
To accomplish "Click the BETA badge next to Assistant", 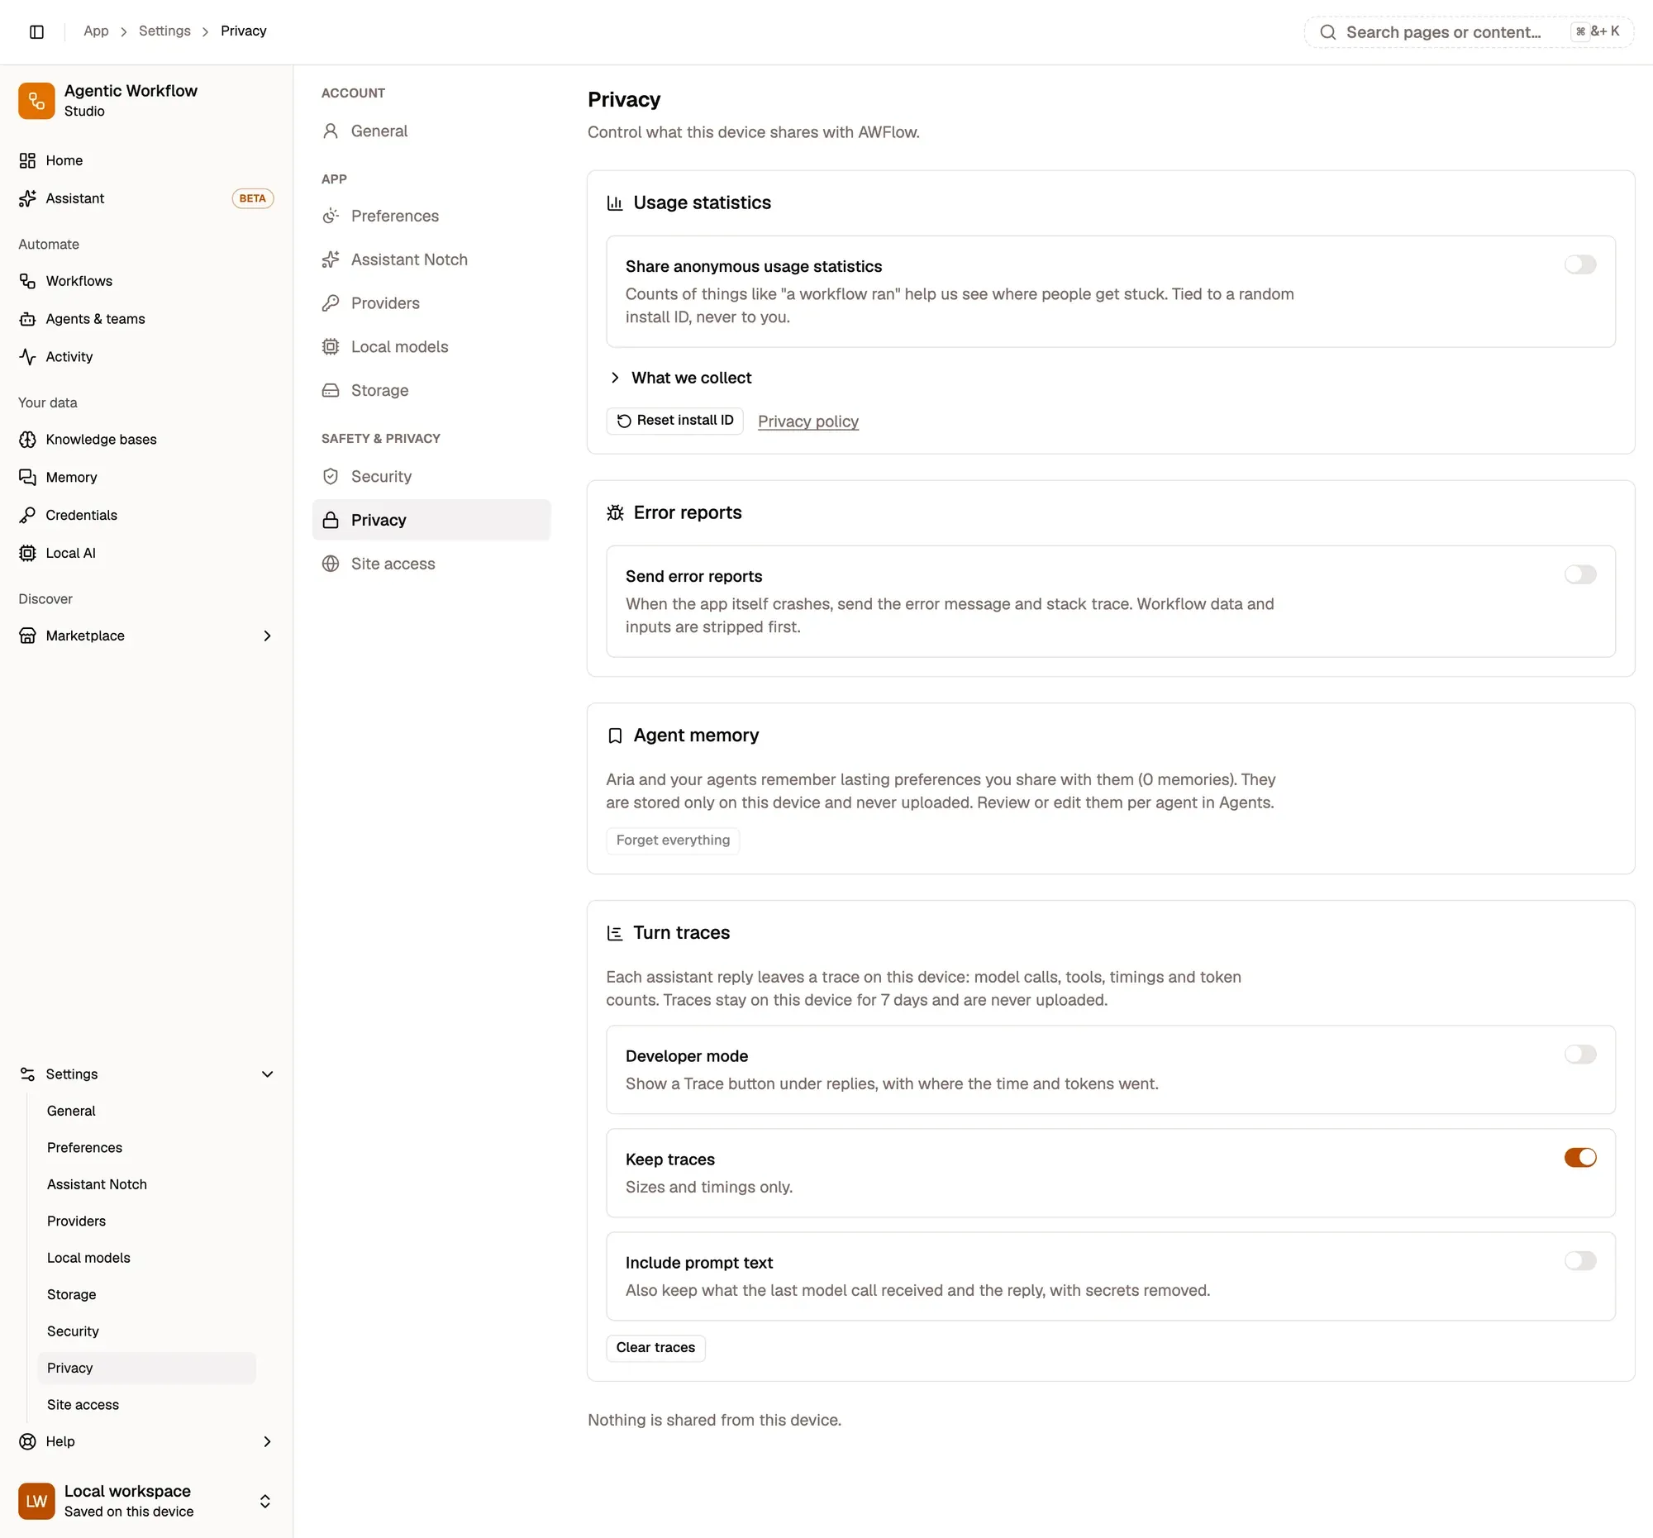I will (253, 198).
